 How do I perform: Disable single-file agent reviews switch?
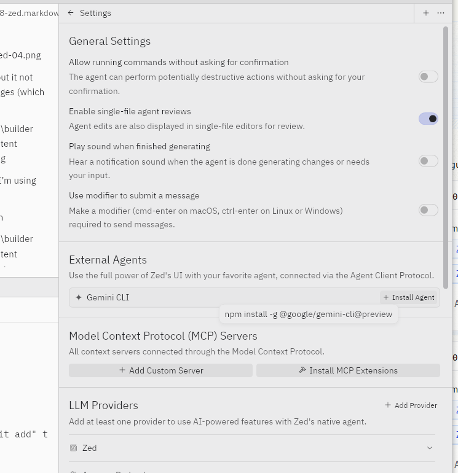(428, 119)
